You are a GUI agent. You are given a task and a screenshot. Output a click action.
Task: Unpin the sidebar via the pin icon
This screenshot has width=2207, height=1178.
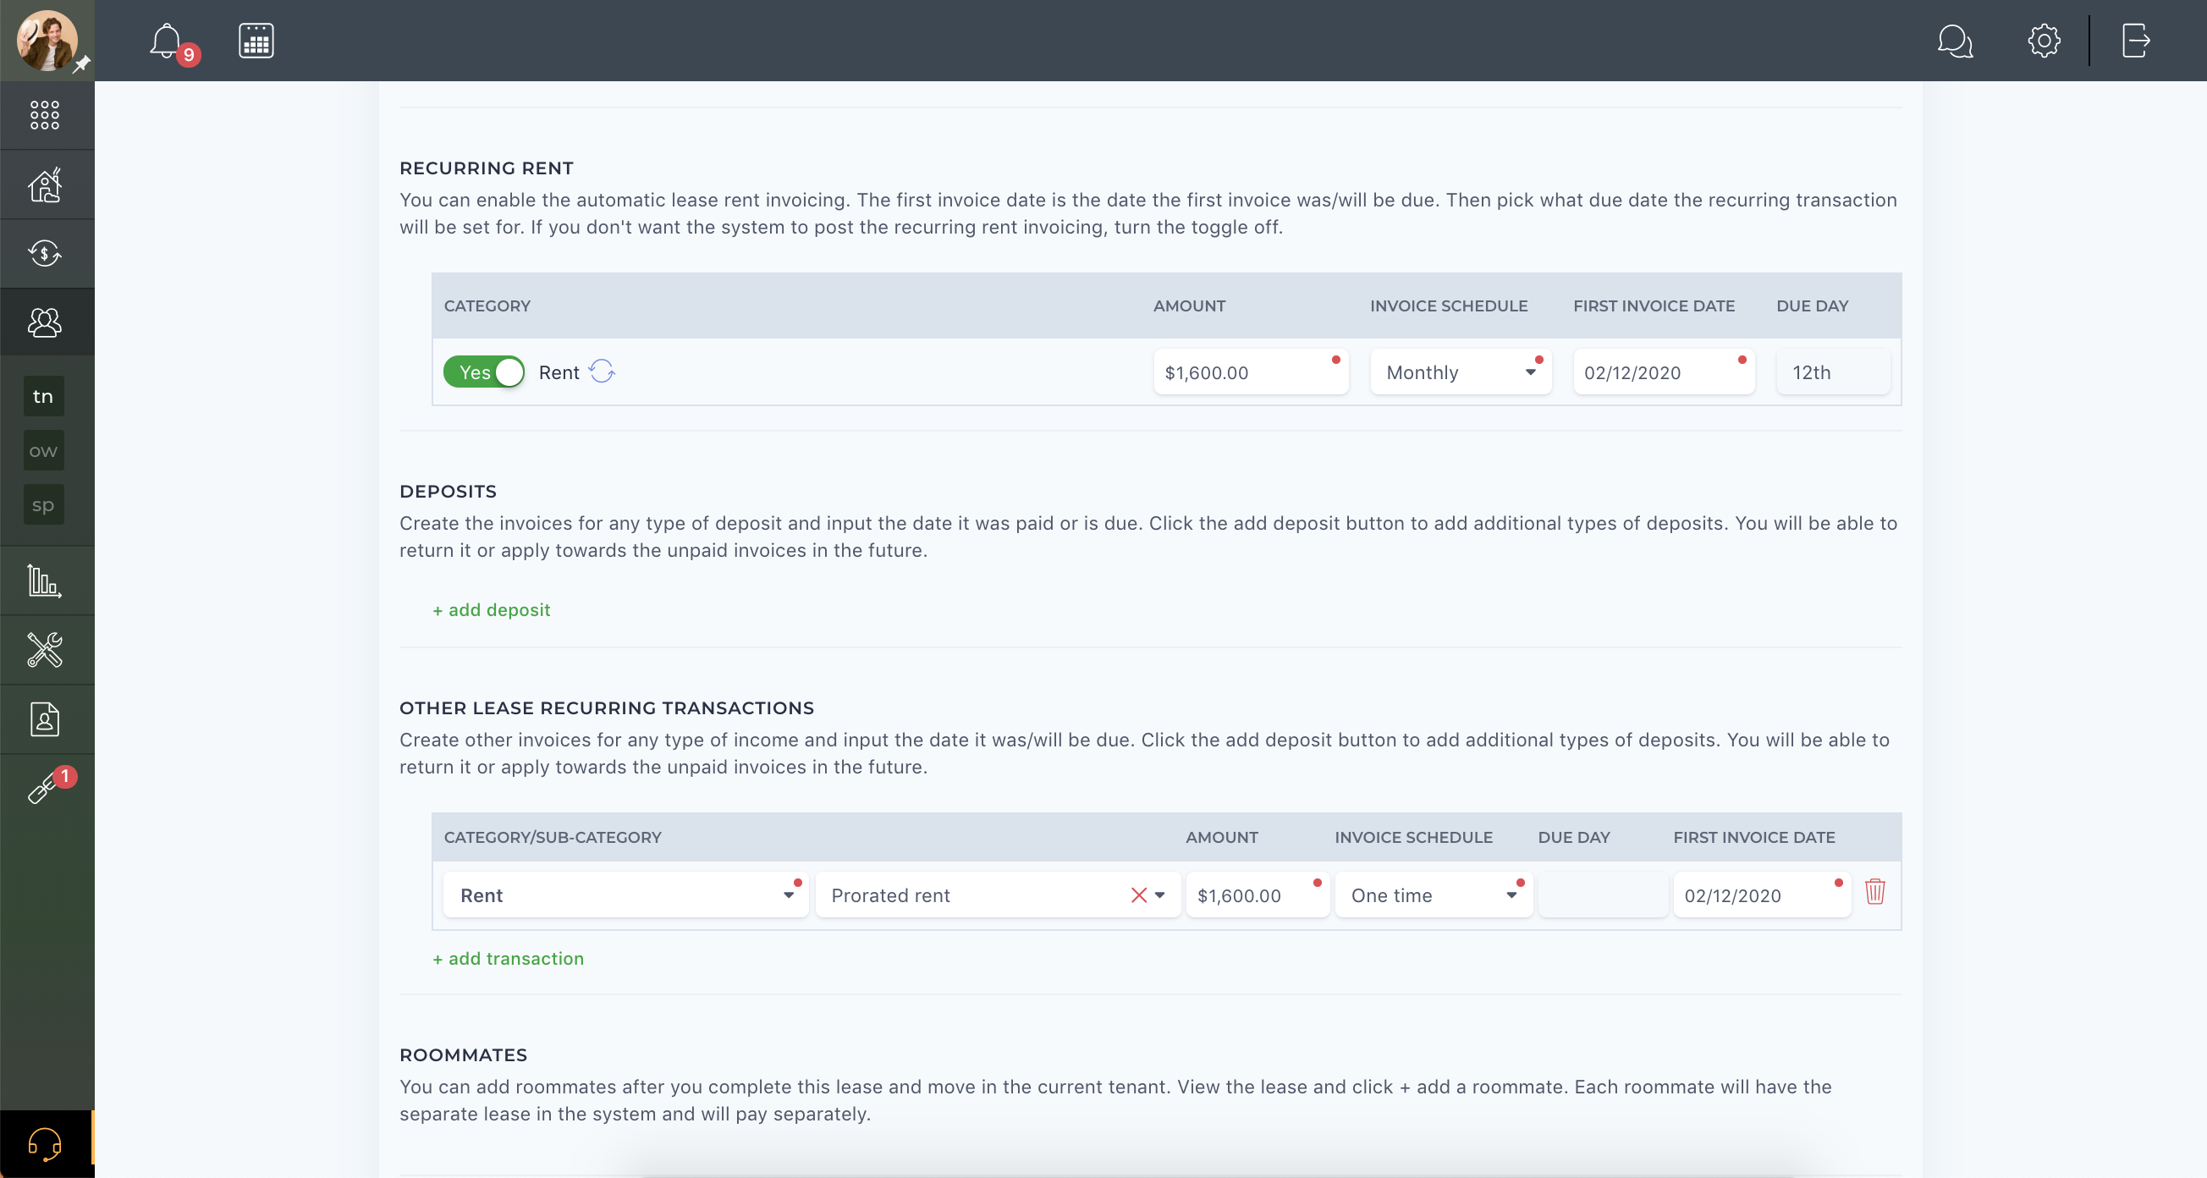(82, 64)
